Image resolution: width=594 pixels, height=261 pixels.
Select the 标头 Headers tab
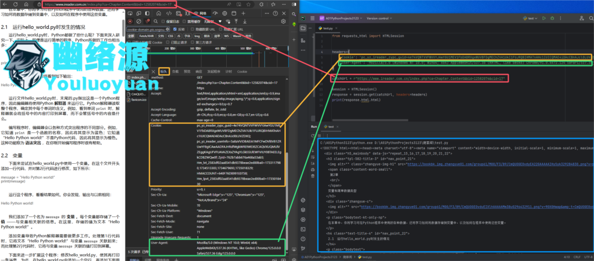[164, 72]
